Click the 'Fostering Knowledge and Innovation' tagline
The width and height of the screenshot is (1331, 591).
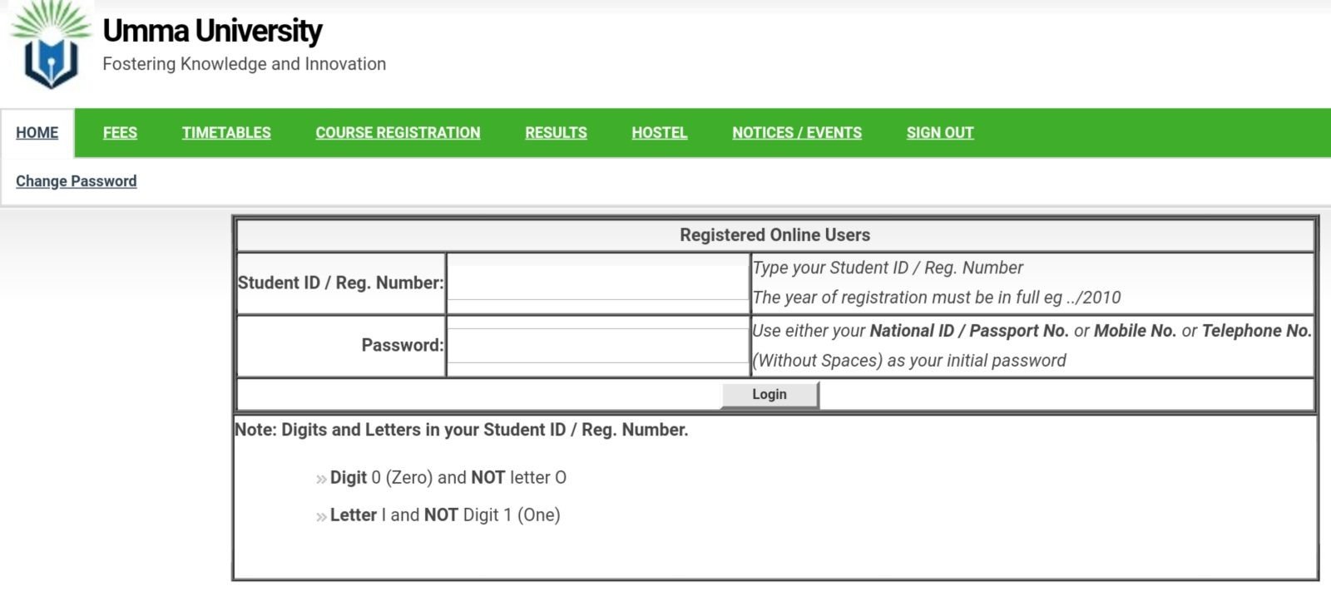click(244, 64)
